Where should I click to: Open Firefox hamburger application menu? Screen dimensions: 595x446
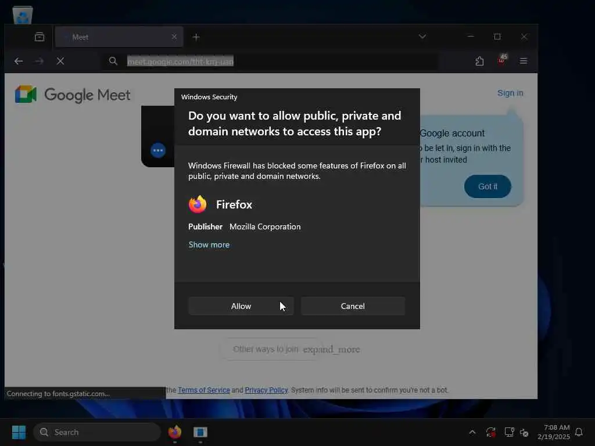pyautogui.click(x=524, y=61)
